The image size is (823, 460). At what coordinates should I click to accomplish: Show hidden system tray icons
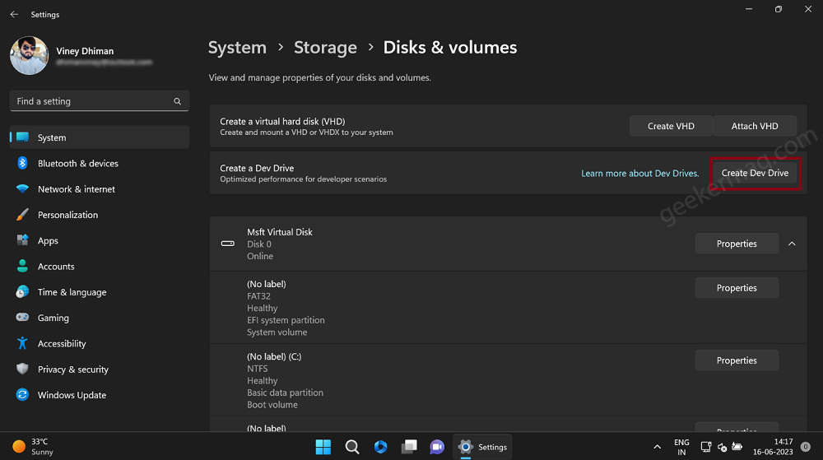pos(657,447)
